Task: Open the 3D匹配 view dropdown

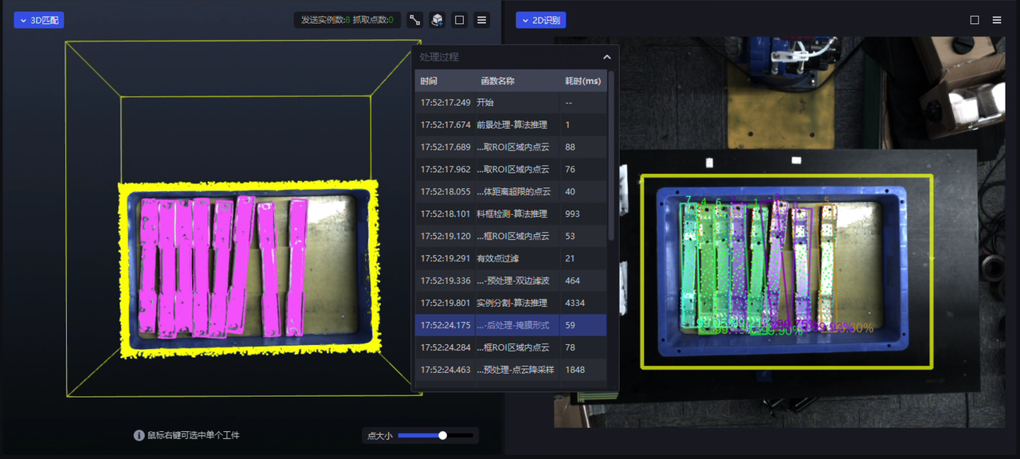Action: (x=38, y=20)
